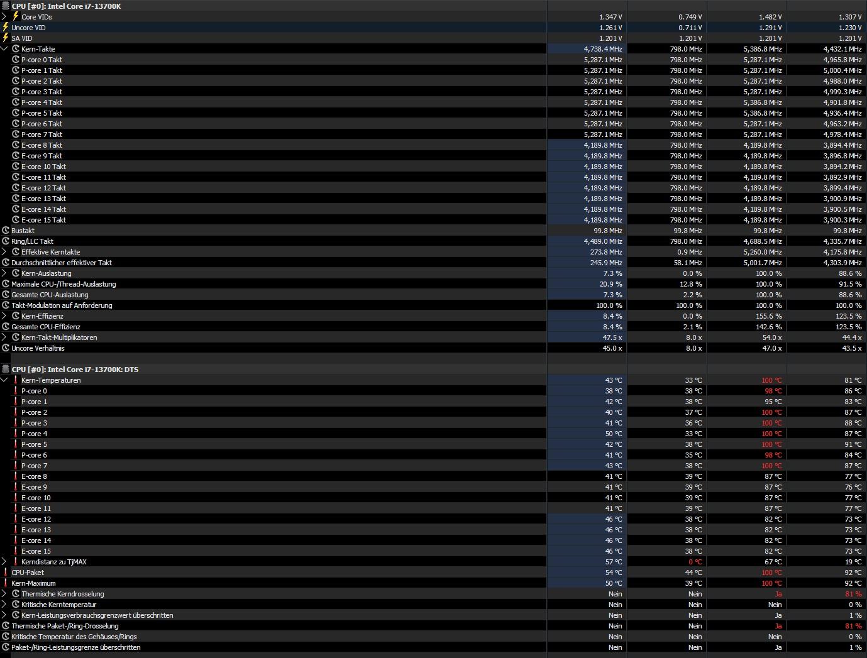The image size is (867, 658).
Task: Click the E-core 10 thermometer icon
Action: pos(16,498)
